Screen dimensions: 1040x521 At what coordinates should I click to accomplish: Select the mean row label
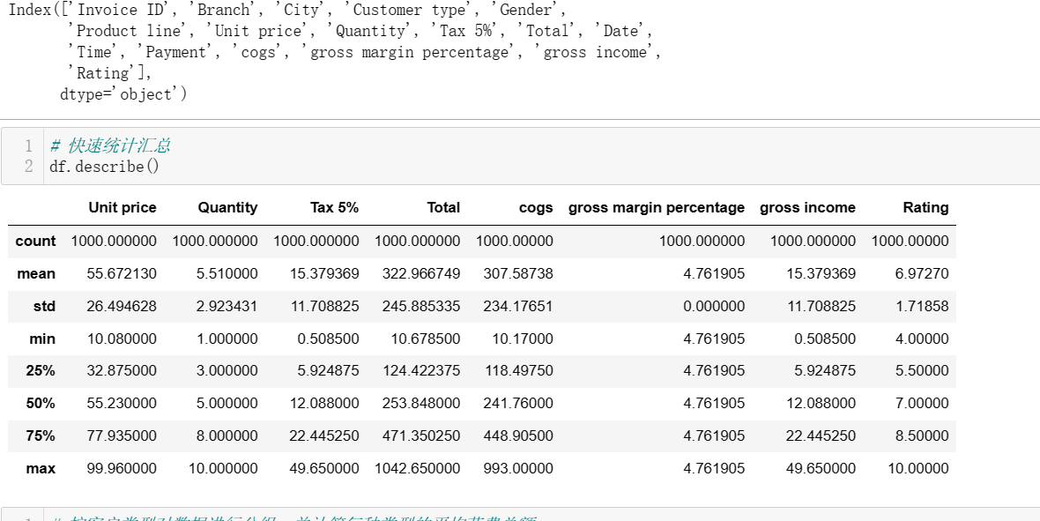[x=36, y=273]
